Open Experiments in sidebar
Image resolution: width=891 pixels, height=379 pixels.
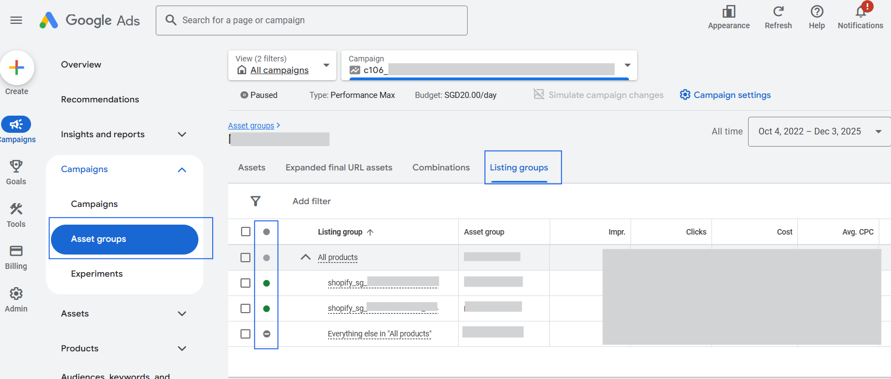[97, 274]
